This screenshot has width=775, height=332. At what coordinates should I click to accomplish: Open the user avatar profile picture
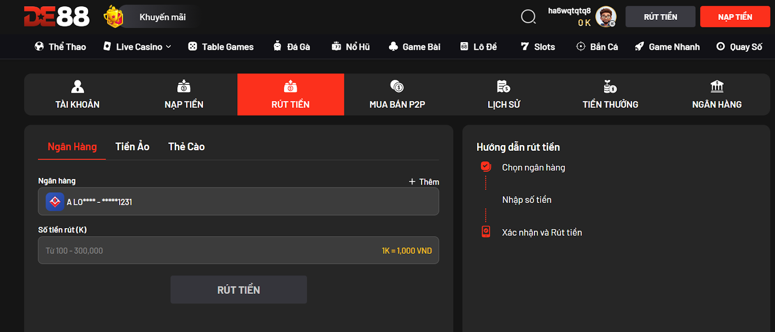coord(605,17)
